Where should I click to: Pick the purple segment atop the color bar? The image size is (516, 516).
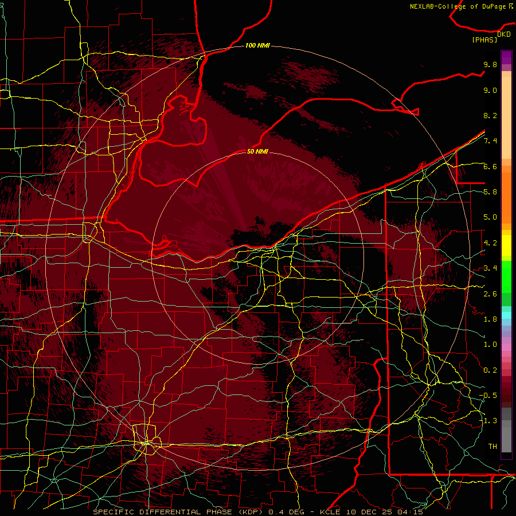506,57
